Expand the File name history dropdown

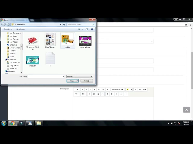pos(63,77)
